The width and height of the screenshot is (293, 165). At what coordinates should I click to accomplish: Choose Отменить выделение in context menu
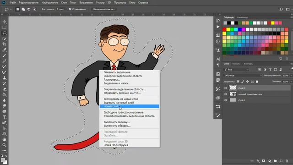pos(129,72)
